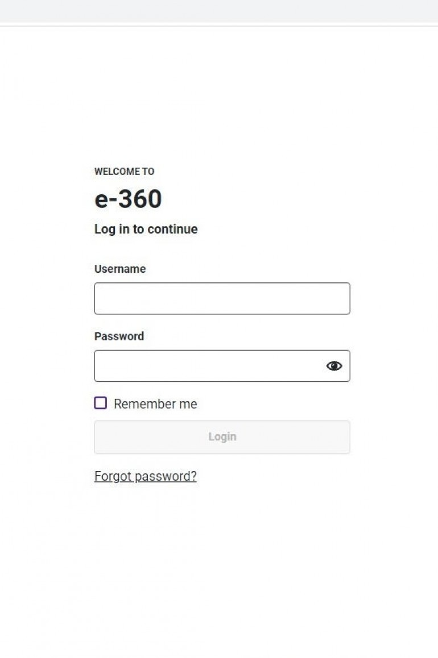The height and width of the screenshot is (658, 438).
Task: Toggle password visibility eye button
Action: tap(334, 366)
